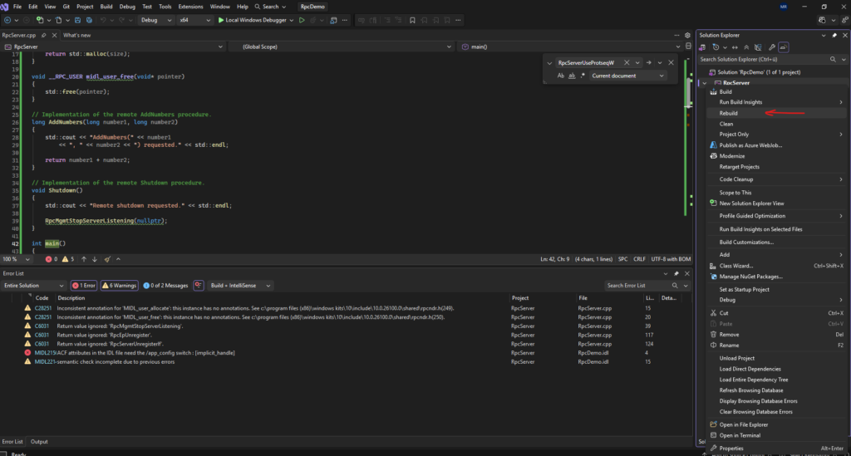The image size is (851, 456).
Task: Open the x64 platform dropdown
Action: pyautogui.click(x=194, y=20)
